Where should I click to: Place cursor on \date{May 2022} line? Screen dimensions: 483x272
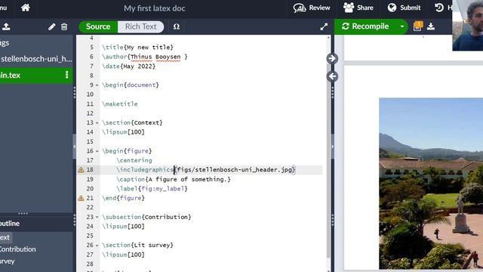coord(129,66)
